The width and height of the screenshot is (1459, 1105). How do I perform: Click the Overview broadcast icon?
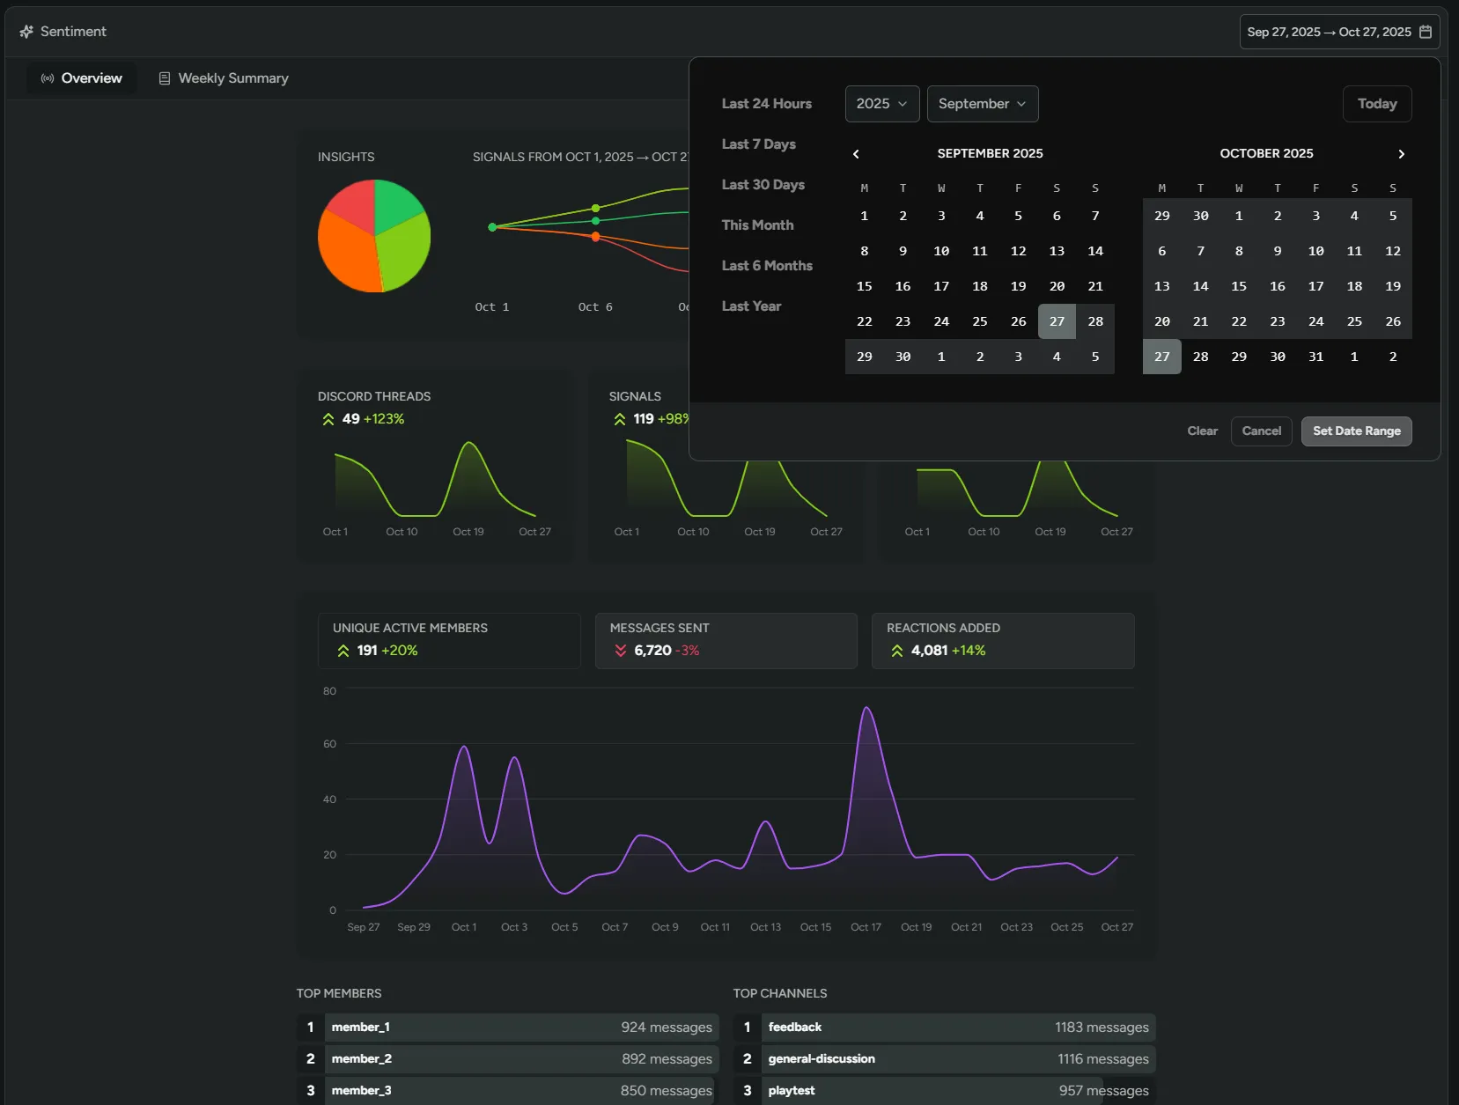tap(46, 78)
